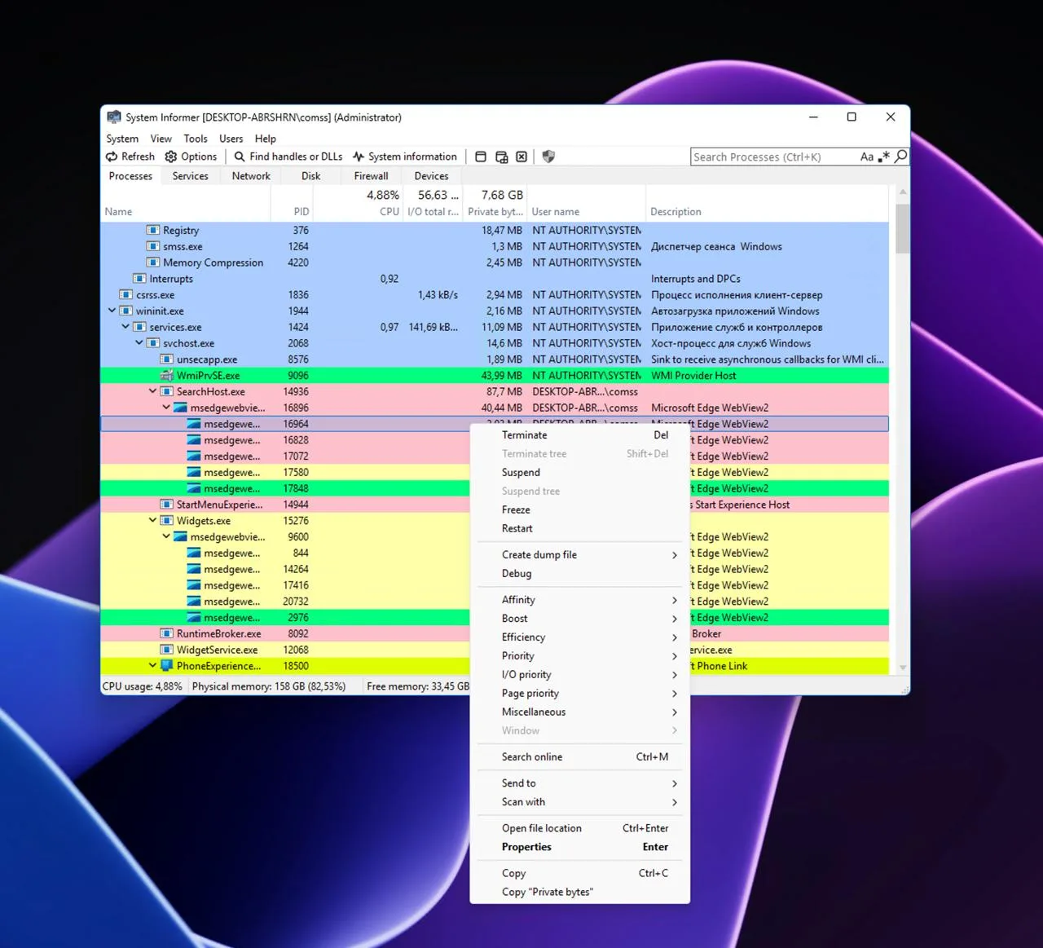
Task: Click the find window and kill icon
Action: pos(521,157)
